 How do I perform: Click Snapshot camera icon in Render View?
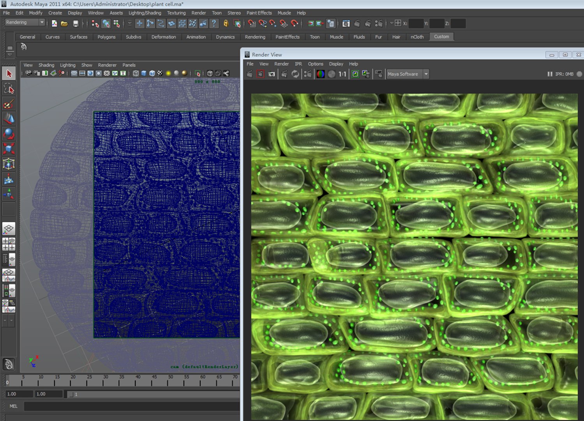coord(272,74)
